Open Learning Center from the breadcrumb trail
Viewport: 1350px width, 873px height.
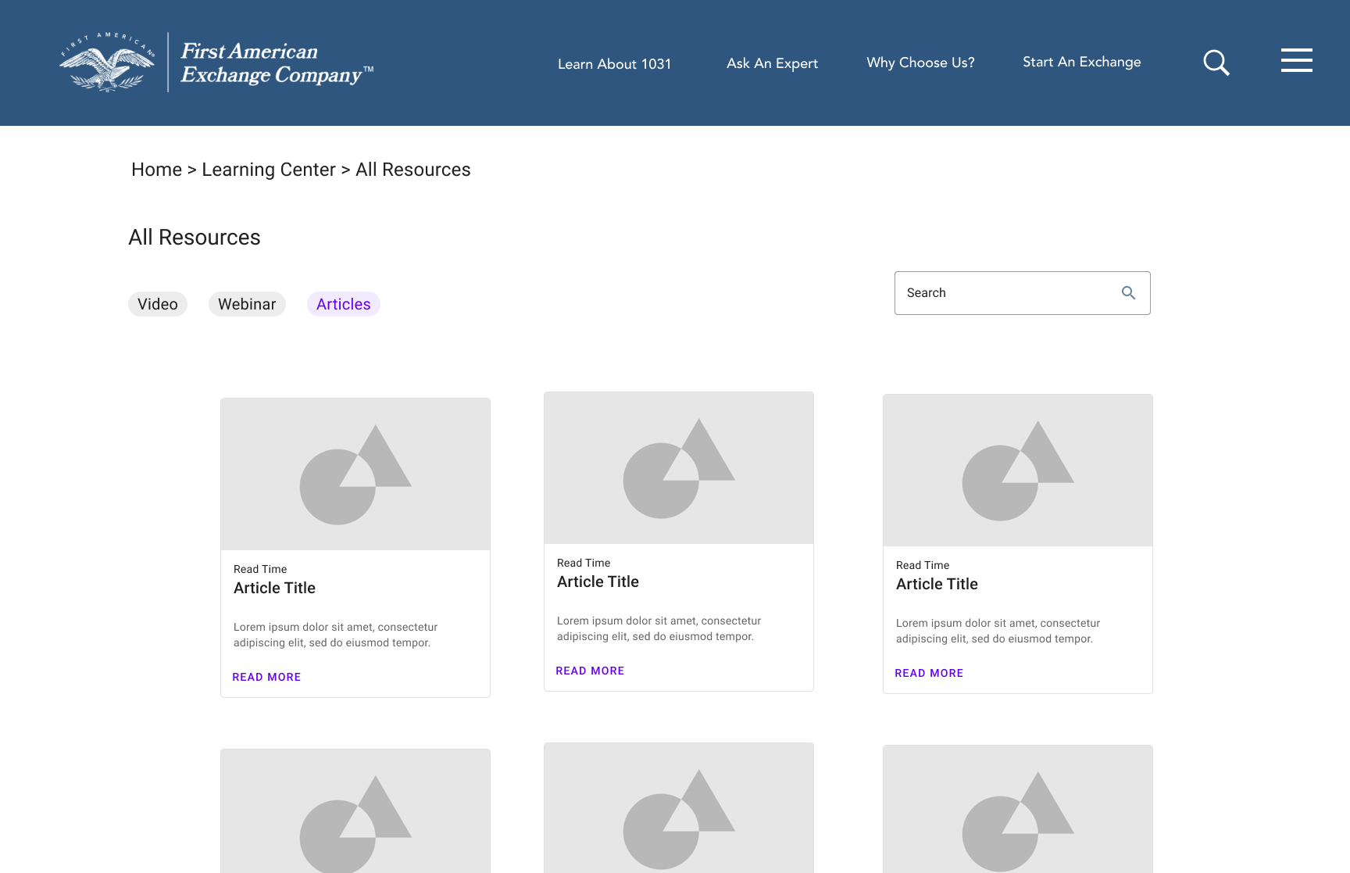269,170
